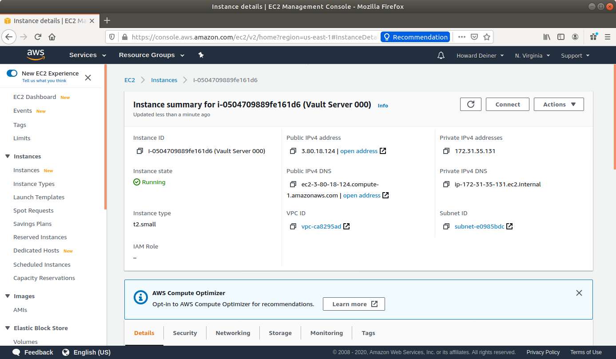
Task: Open the VPC link vpc-ca8295ad
Action: click(321, 226)
